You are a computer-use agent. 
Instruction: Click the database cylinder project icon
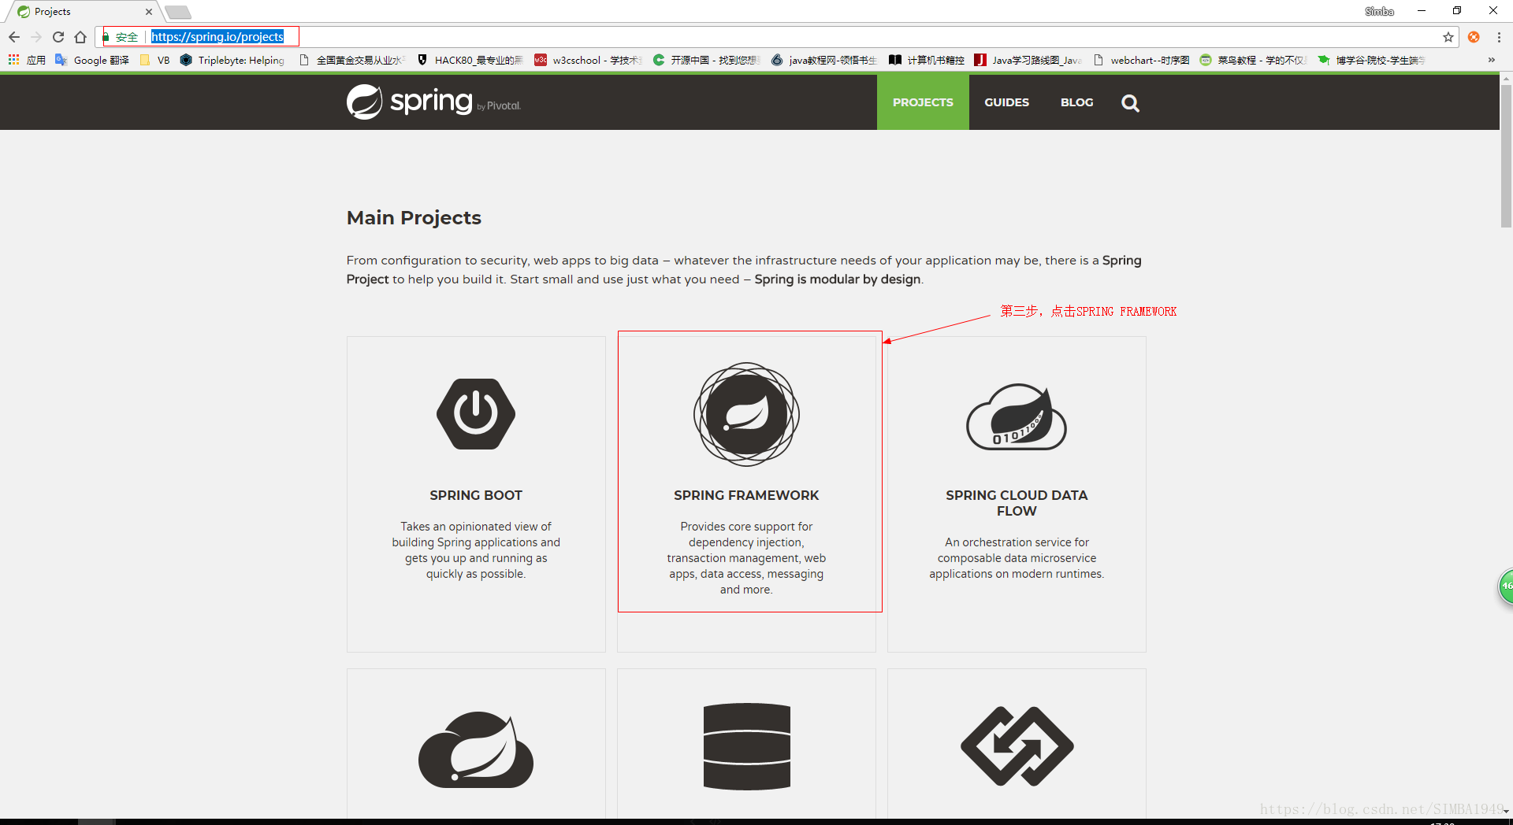pos(746,746)
